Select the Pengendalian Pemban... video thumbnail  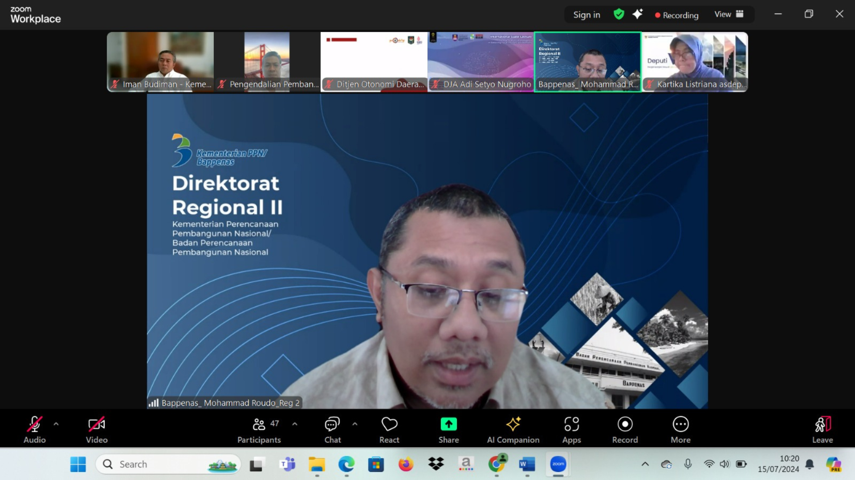(267, 62)
